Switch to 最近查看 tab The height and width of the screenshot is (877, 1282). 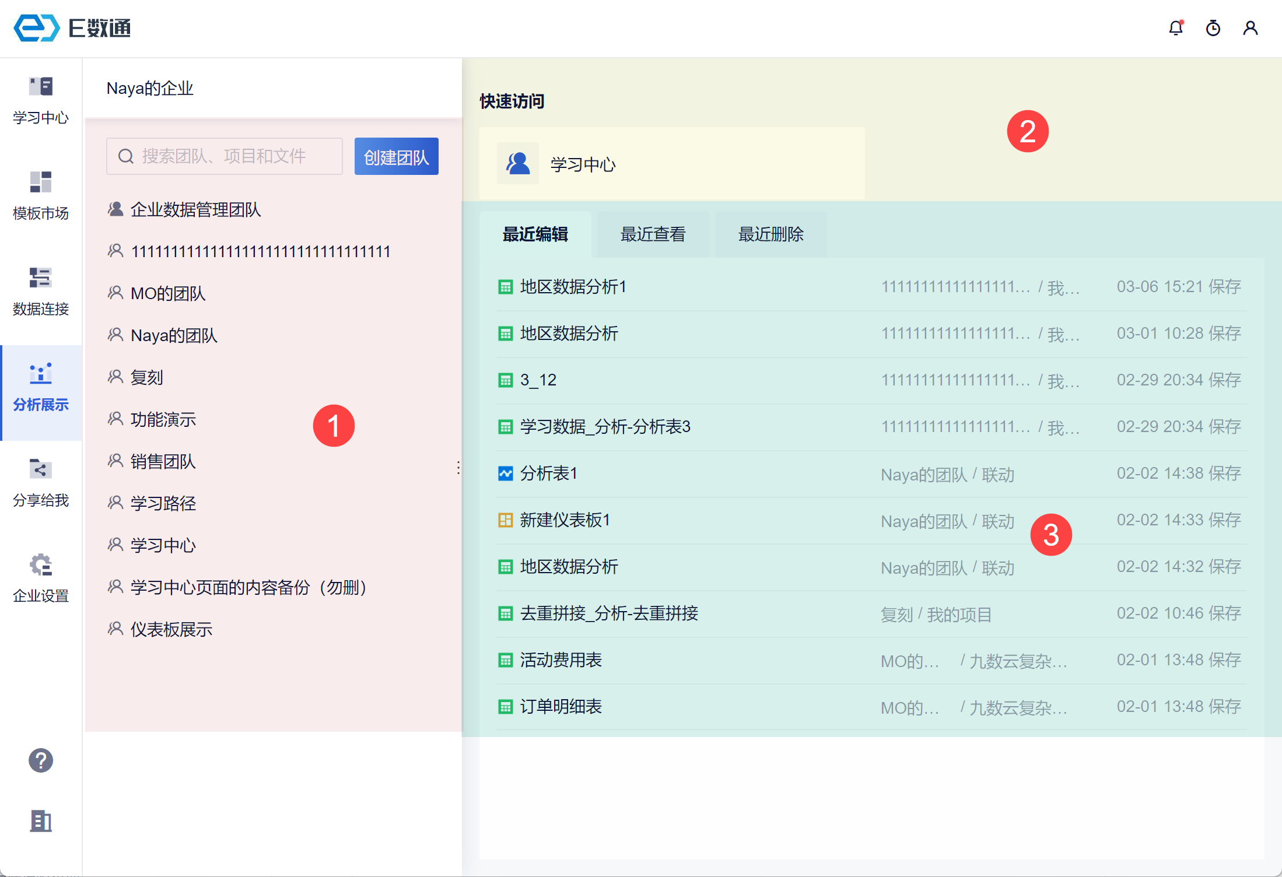(x=653, y=234)
